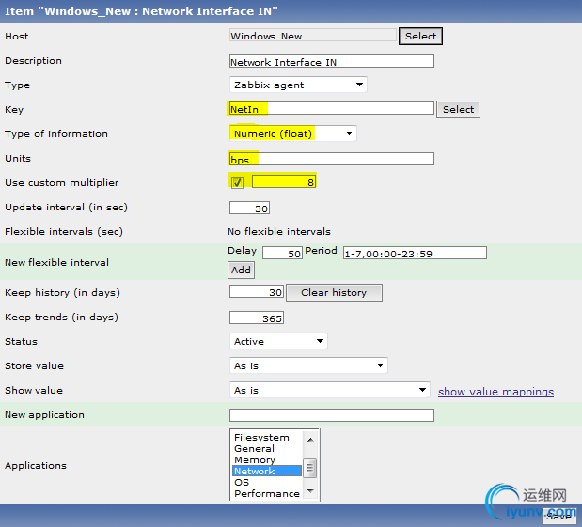The height and width of the screenshot is (527, 582).
Task: Click the Clear history button
Action: 334,292
